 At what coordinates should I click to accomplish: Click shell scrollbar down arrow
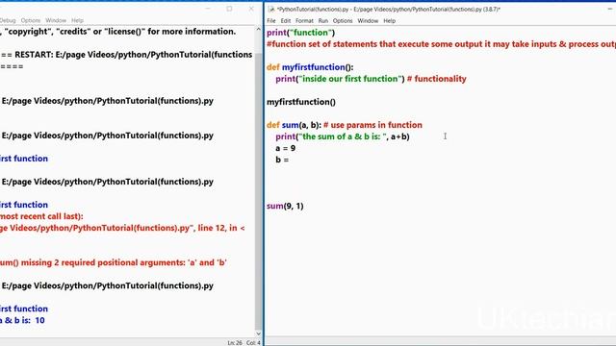click(258, 334)
